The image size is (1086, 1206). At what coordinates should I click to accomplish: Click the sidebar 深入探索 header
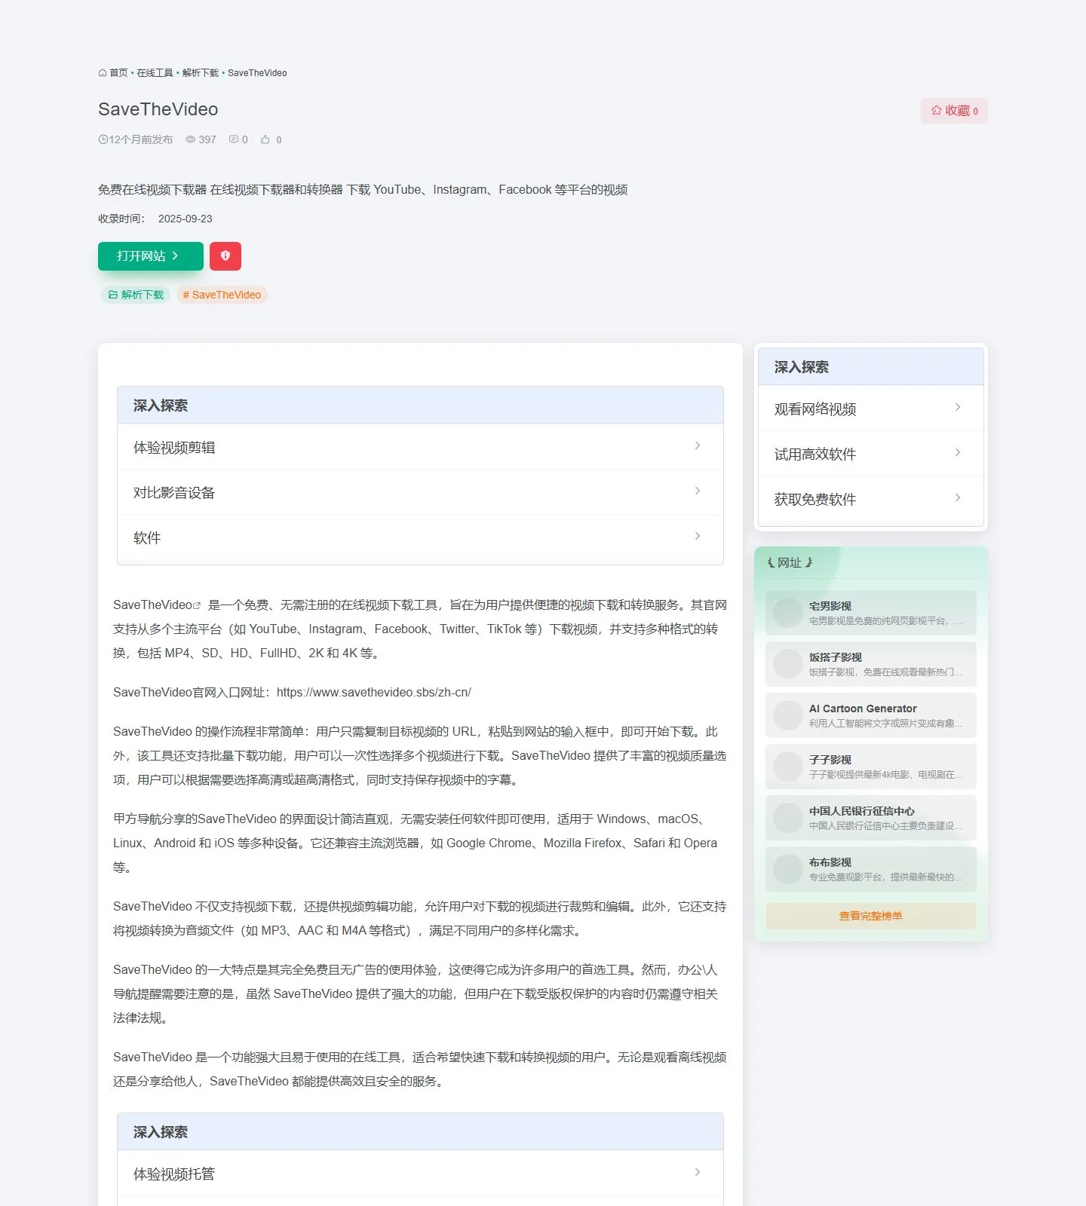click(871, 367)
